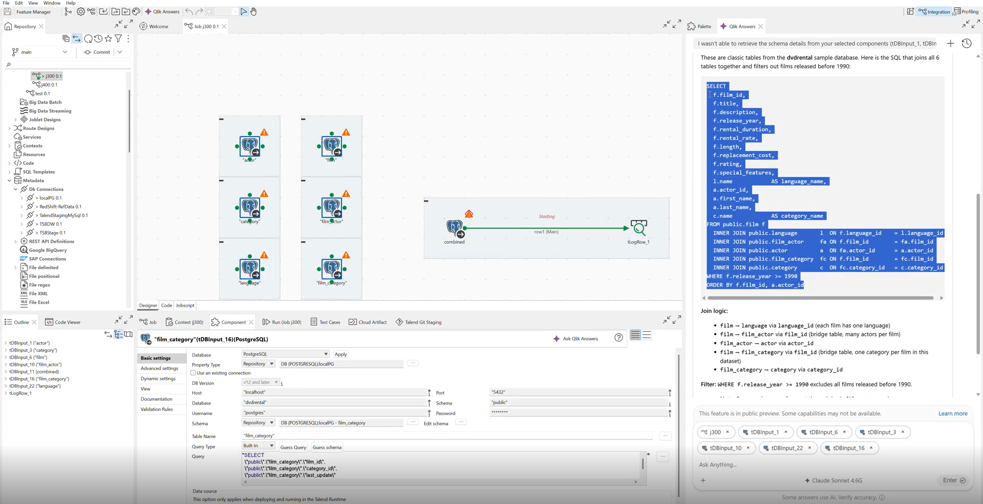Toggle table layout view in Component panel
The image size is (983, 504).
coord(635,335)
